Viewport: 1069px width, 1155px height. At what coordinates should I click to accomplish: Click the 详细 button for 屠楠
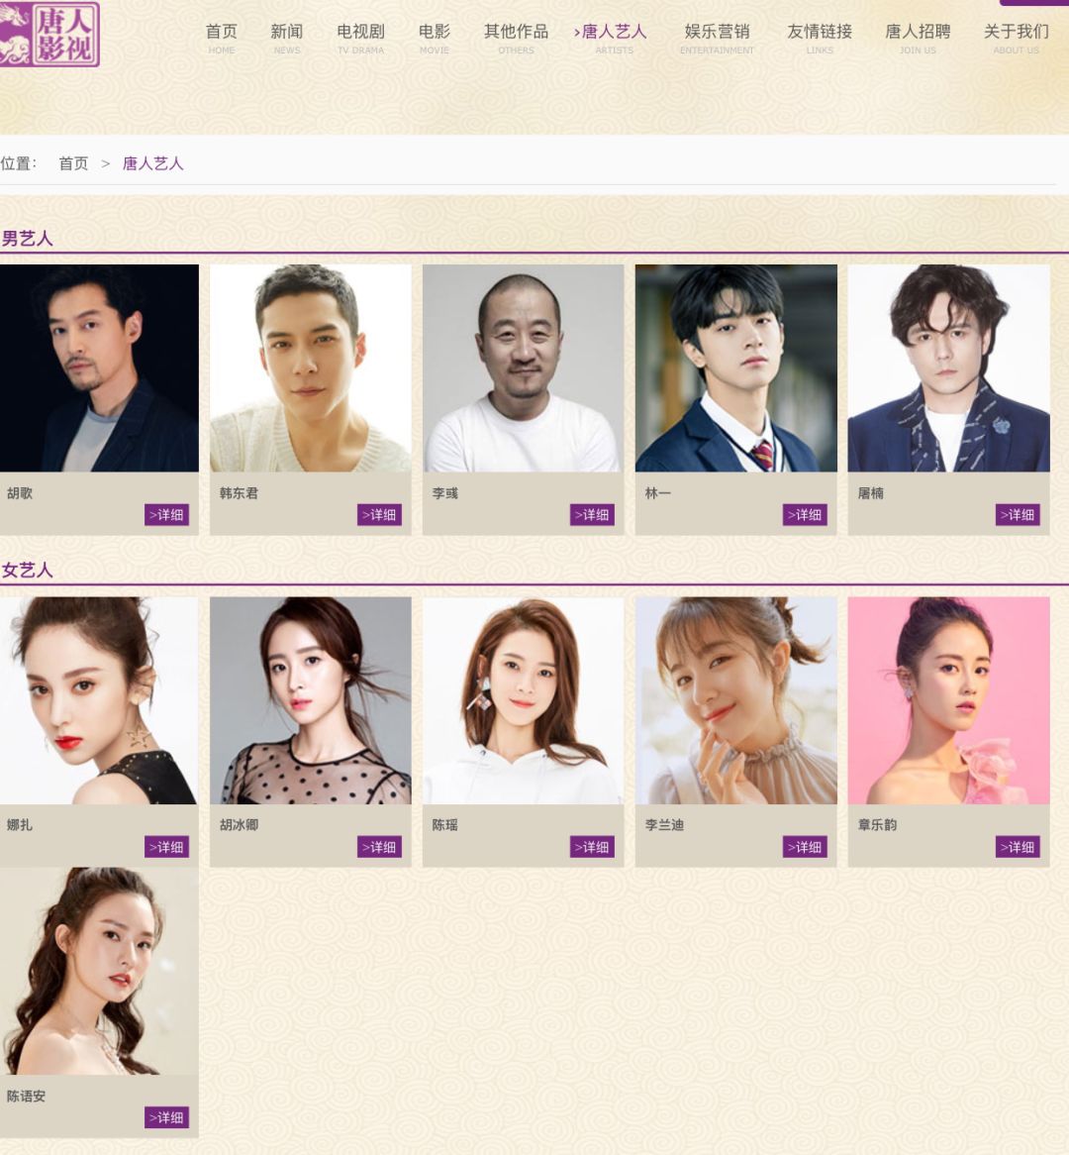tap(1018, 515)
